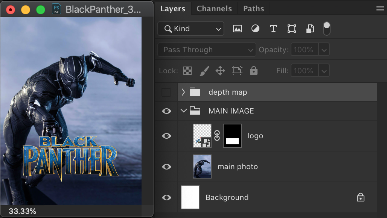Prevent auto-nesting into artboards icon
This screenshot has height=218, width=387.
point(237,71)
